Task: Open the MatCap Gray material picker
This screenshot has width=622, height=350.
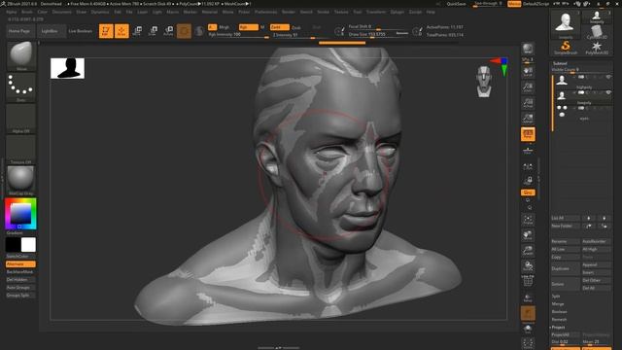Action: pyautogui.click(x=21, y=181)
